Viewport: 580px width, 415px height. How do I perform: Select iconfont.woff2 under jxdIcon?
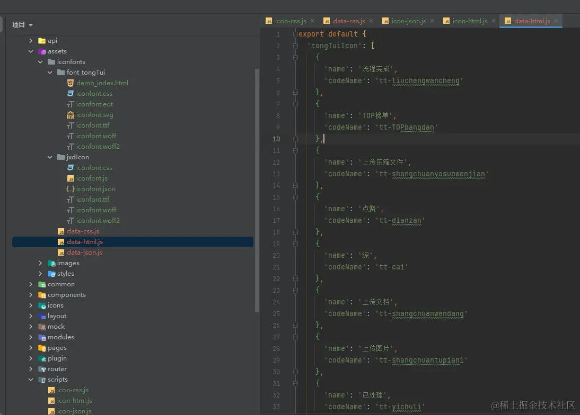coord(98,221)
